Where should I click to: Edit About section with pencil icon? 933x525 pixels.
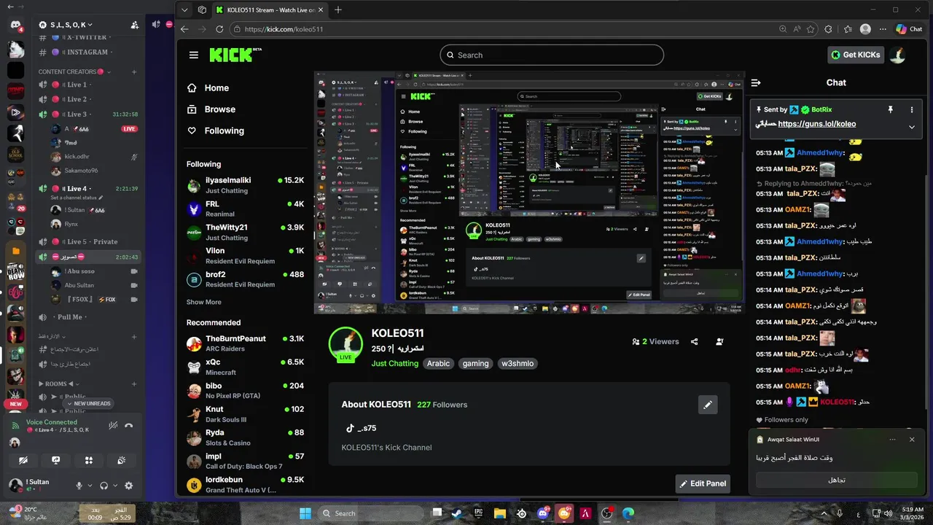coord(708,405)
